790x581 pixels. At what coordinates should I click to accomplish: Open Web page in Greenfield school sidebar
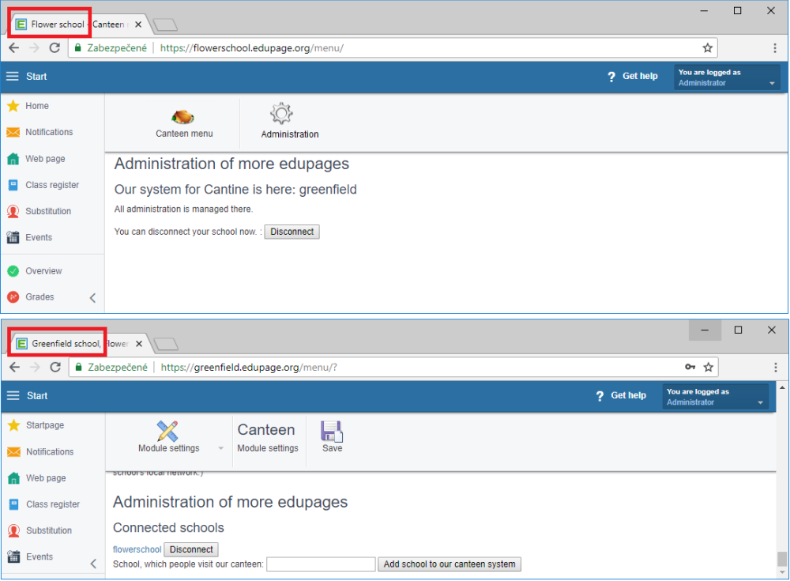click(x=37, y=477)
